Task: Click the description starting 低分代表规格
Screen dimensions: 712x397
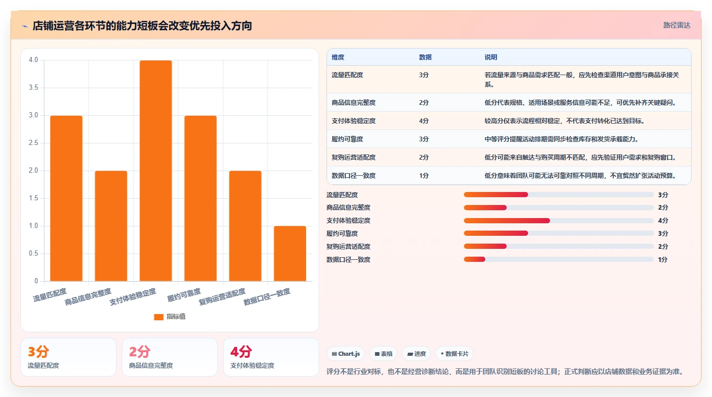Action: [580, 103]
